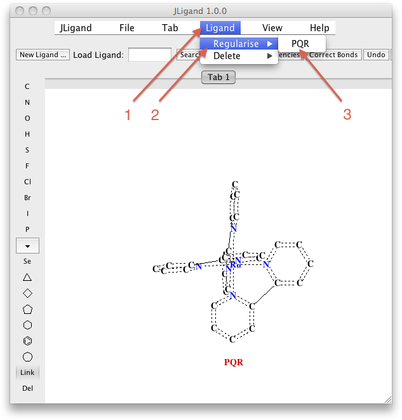Expand the Regularise submenu

click(239, 44)
